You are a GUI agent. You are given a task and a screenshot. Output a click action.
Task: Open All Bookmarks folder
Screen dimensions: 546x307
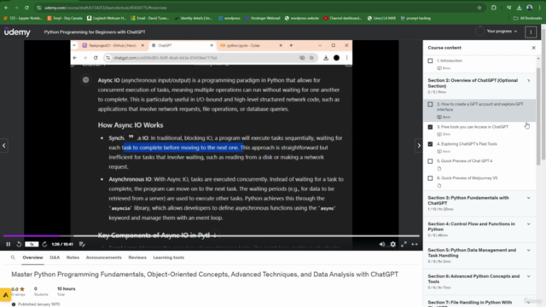click(x=528, y=18)
